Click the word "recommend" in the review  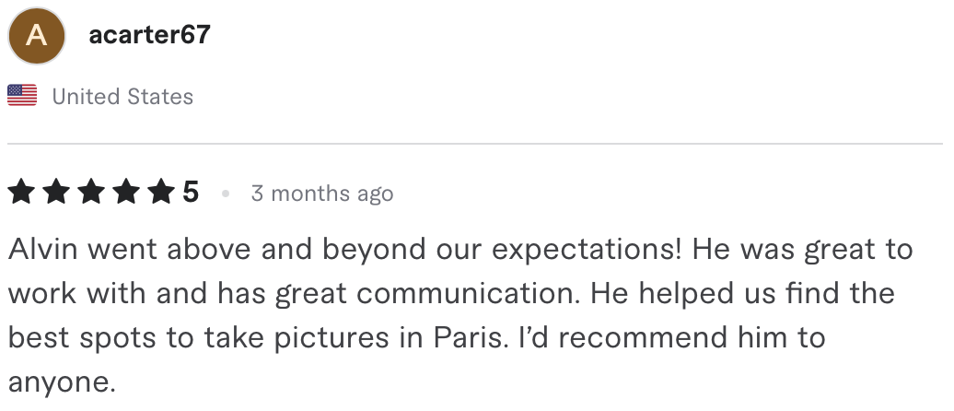pyautogui.click(x=643, y=337)
